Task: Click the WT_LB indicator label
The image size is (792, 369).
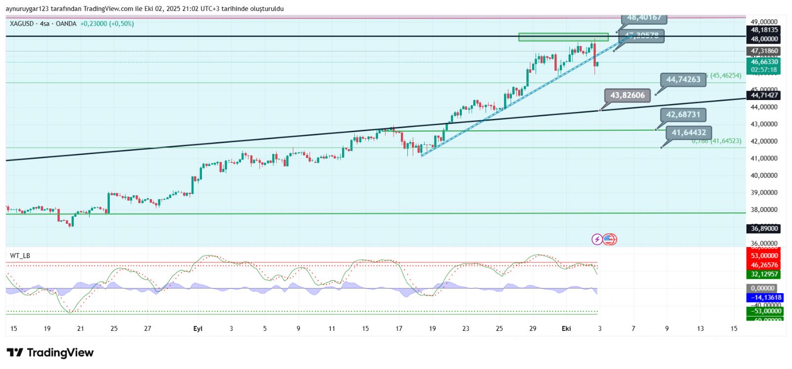Action: 20,256
